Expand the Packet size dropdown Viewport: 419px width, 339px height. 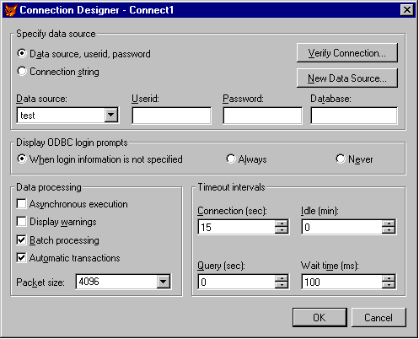(164, 282)
